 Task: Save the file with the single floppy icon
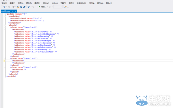point(21,7)
